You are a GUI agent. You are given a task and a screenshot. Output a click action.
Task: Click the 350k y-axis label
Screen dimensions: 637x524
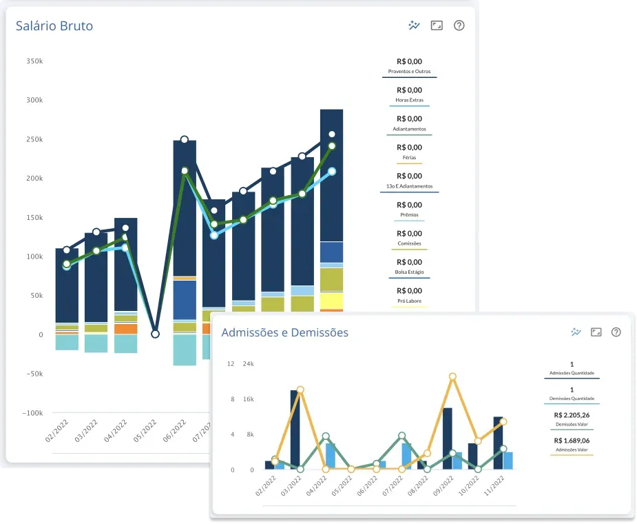(34, 61)
